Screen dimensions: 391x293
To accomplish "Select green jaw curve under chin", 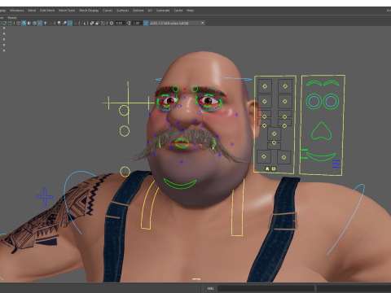I will (180, 184).
